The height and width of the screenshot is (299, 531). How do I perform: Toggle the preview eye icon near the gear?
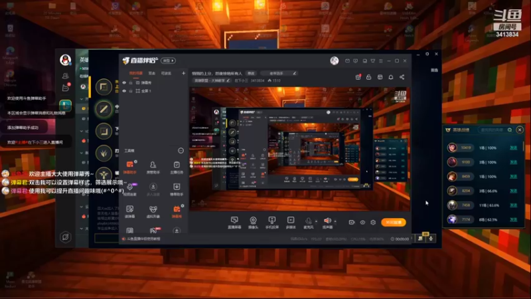point(362,223)
